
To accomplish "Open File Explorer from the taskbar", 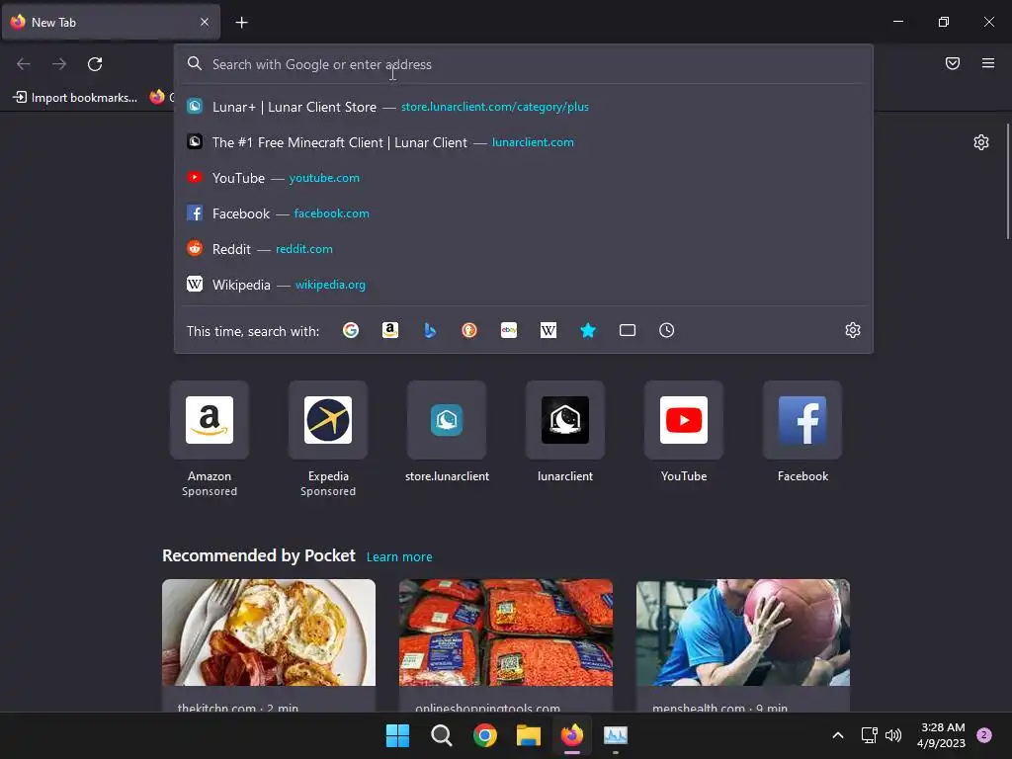I will pyautogui.click(x=529, y=735).
